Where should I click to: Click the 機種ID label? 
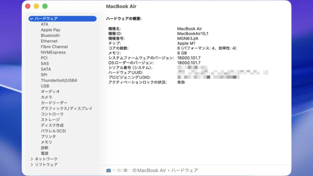(115, 34)
